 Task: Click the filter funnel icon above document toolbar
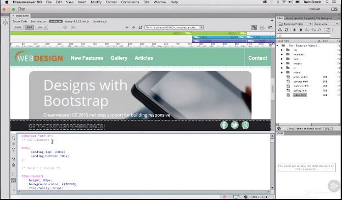[272, 21]
